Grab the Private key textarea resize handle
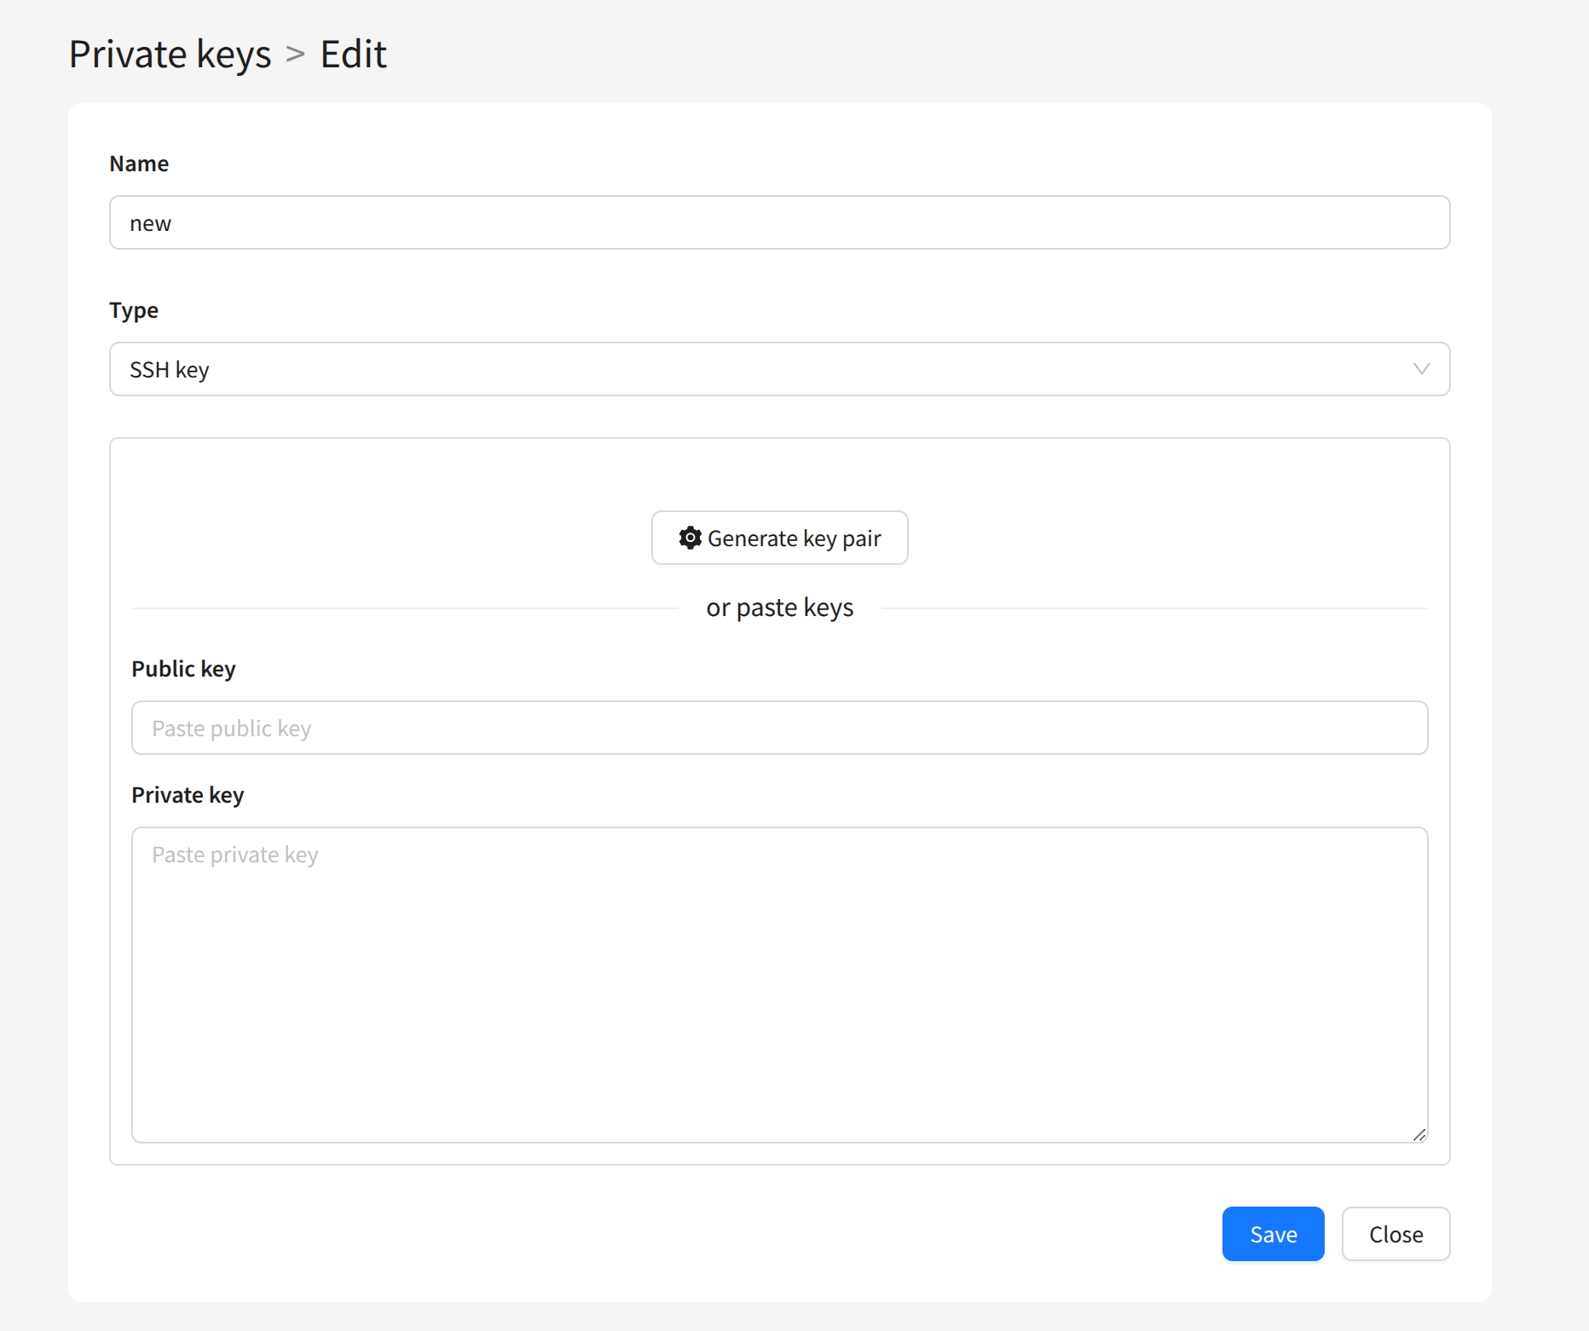1589x1331 pixels. 1419,1134
